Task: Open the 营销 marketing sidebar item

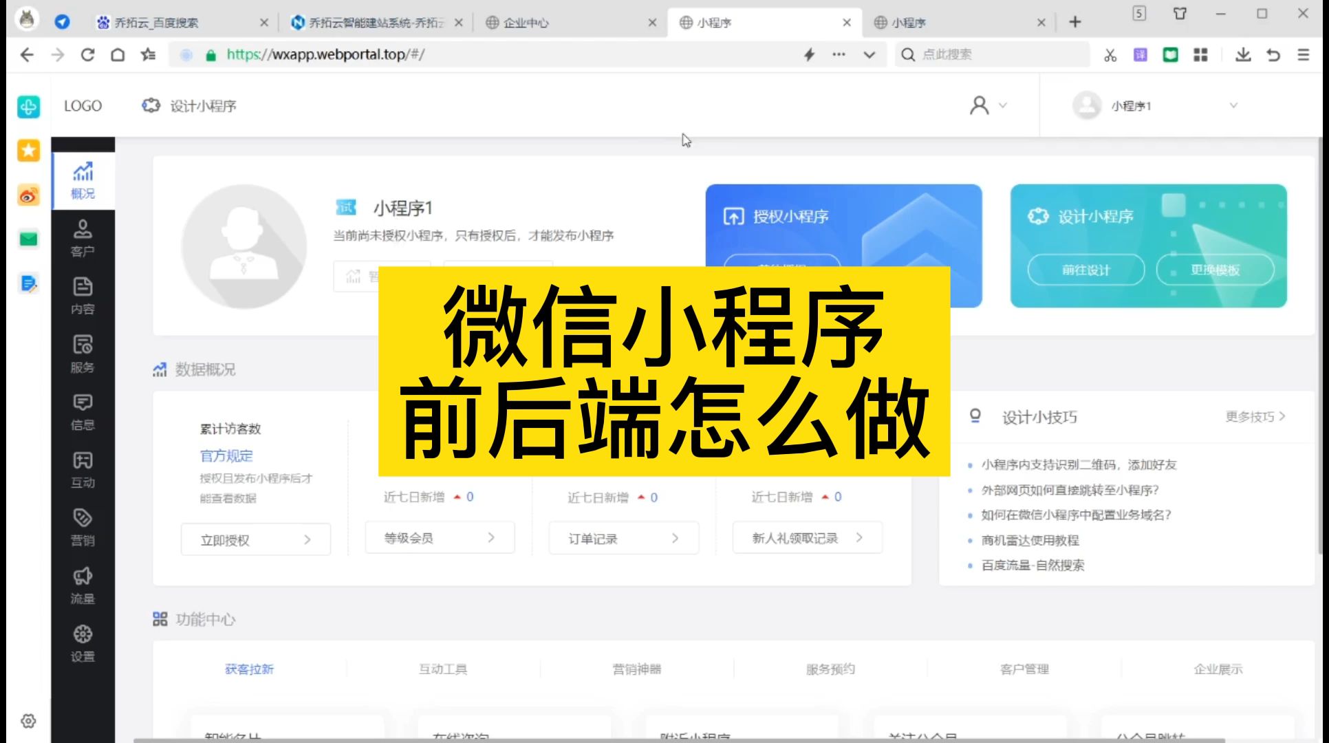Action: 83,528
